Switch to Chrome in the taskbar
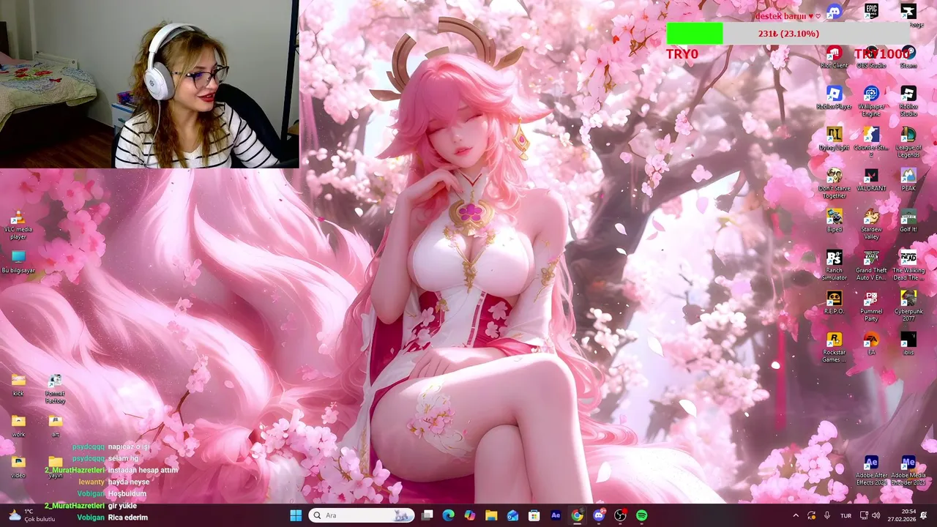This screenshot has height=527, width=937. [577, 515]
